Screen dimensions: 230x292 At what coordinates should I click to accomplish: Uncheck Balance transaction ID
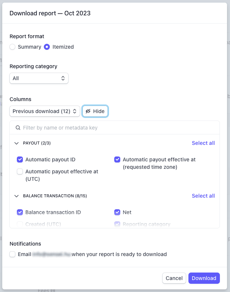coord(20,212)
